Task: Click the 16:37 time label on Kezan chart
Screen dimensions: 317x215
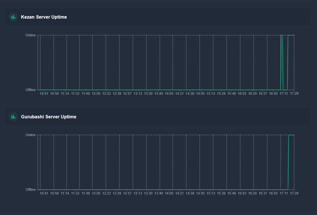Action: pos(263,94)
